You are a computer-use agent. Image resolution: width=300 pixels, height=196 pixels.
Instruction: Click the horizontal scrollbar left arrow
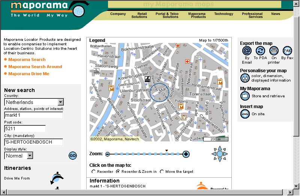[x=4, y=192]
